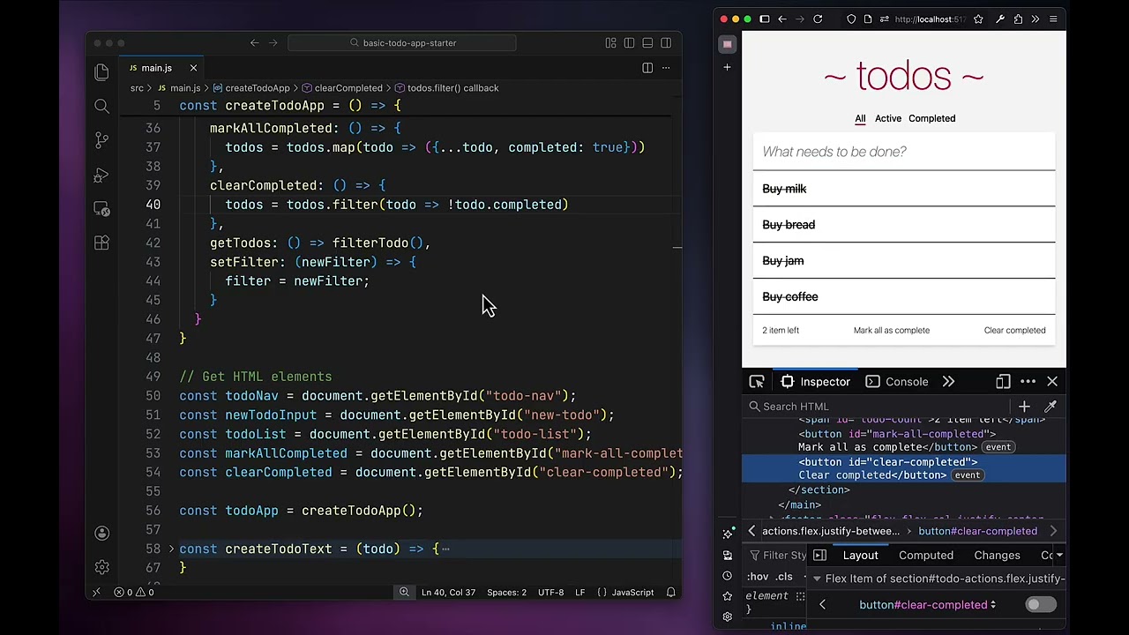
Task: Go back in the browser
Action: point(781,19)
